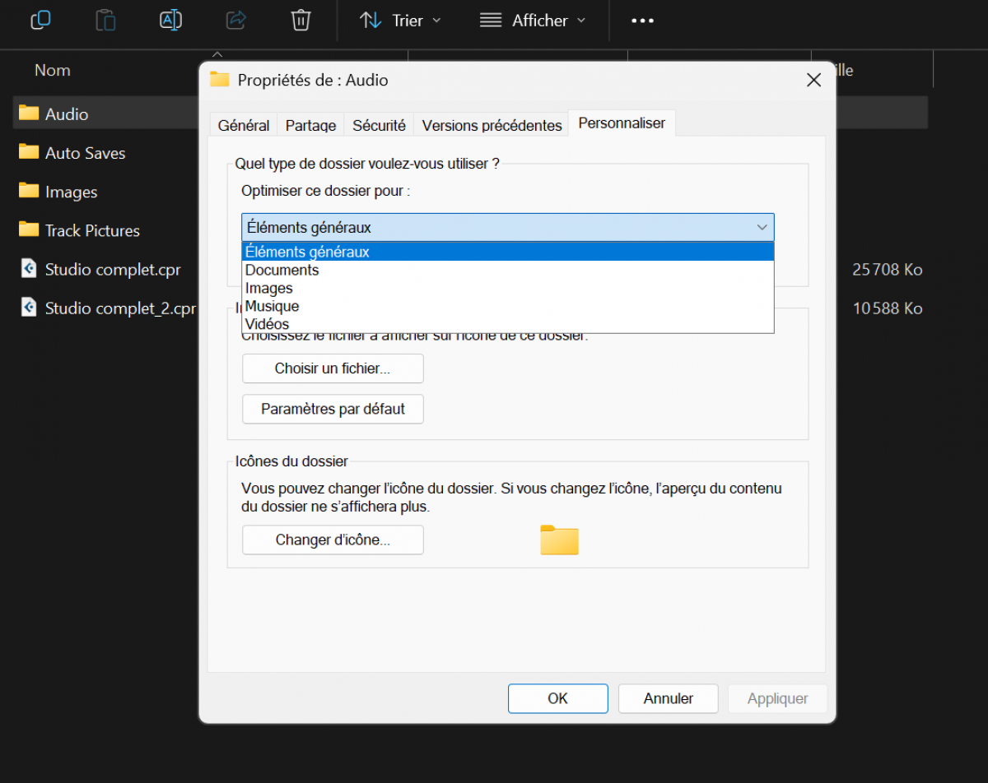Viewport: 988px width, 783px height.
Task: Click the trash Delete icon
Action: click(x=301, y=20)
